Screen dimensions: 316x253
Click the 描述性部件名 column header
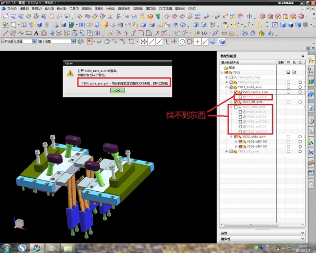tap(248, 62)
